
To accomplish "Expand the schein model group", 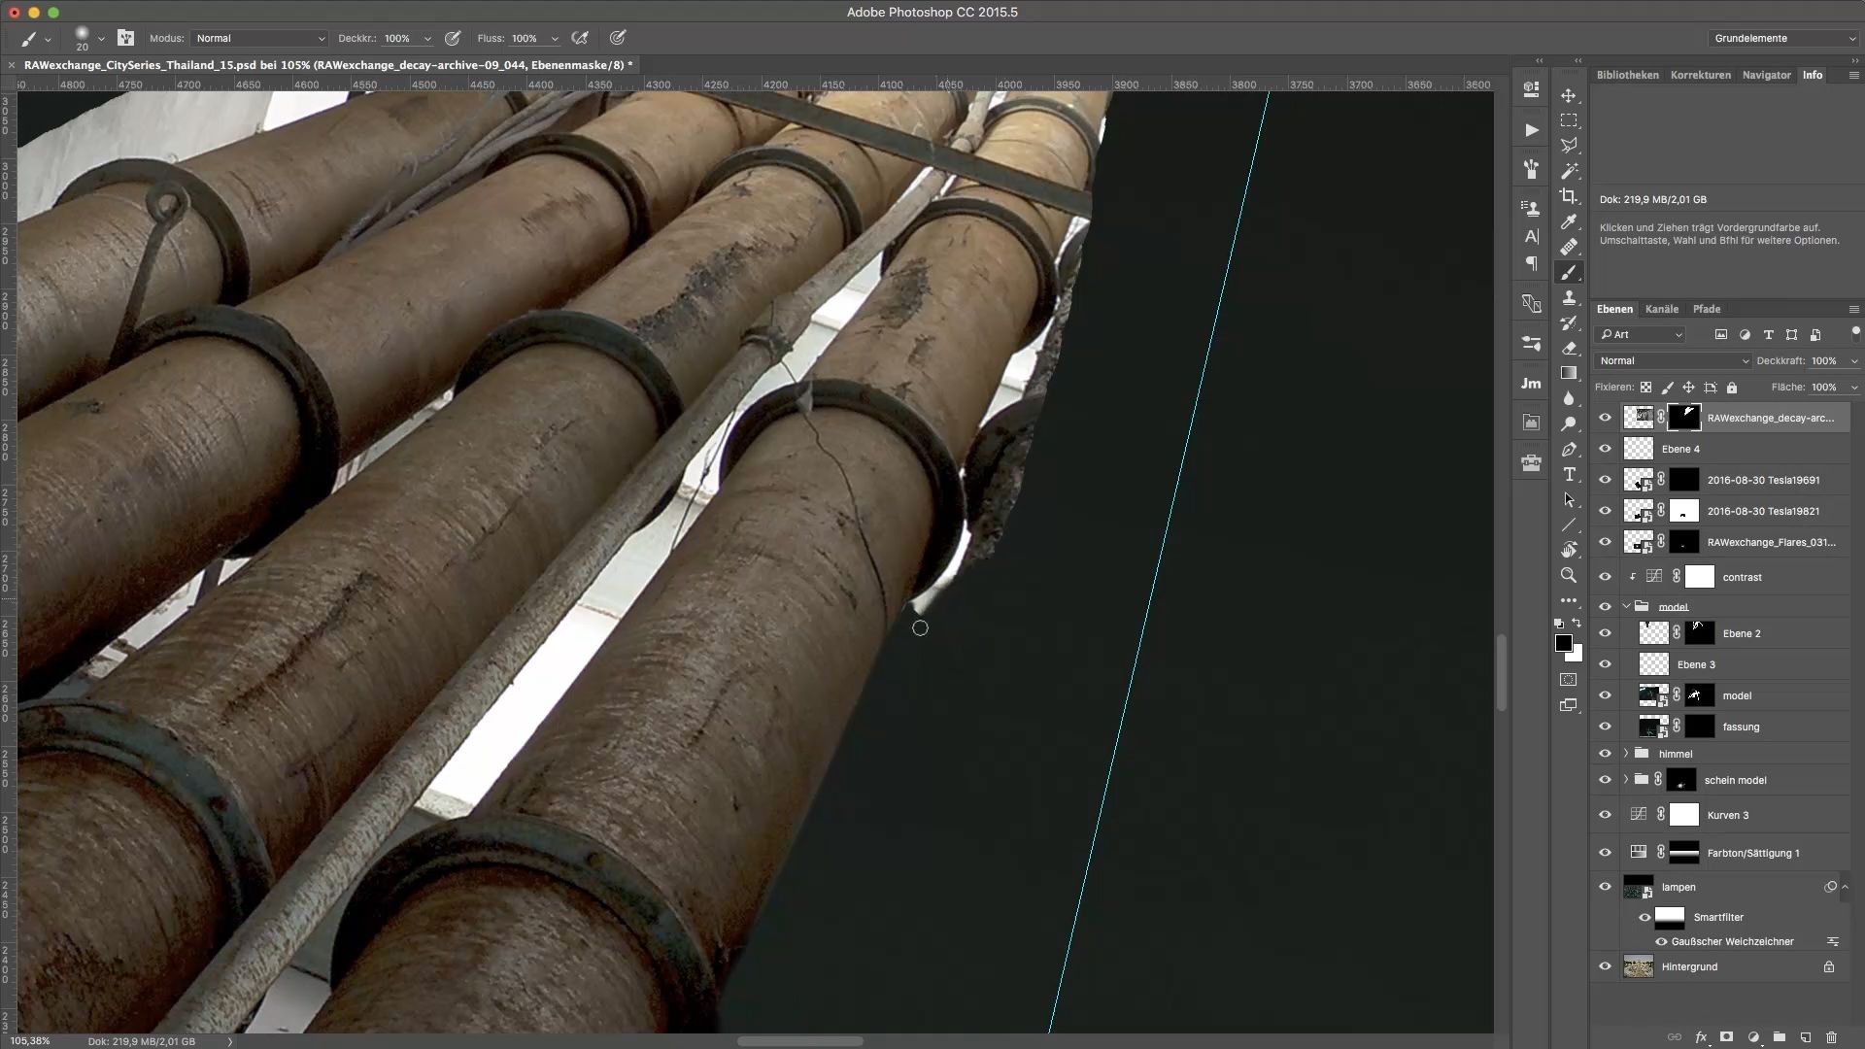I will [x=1626, y=779].
